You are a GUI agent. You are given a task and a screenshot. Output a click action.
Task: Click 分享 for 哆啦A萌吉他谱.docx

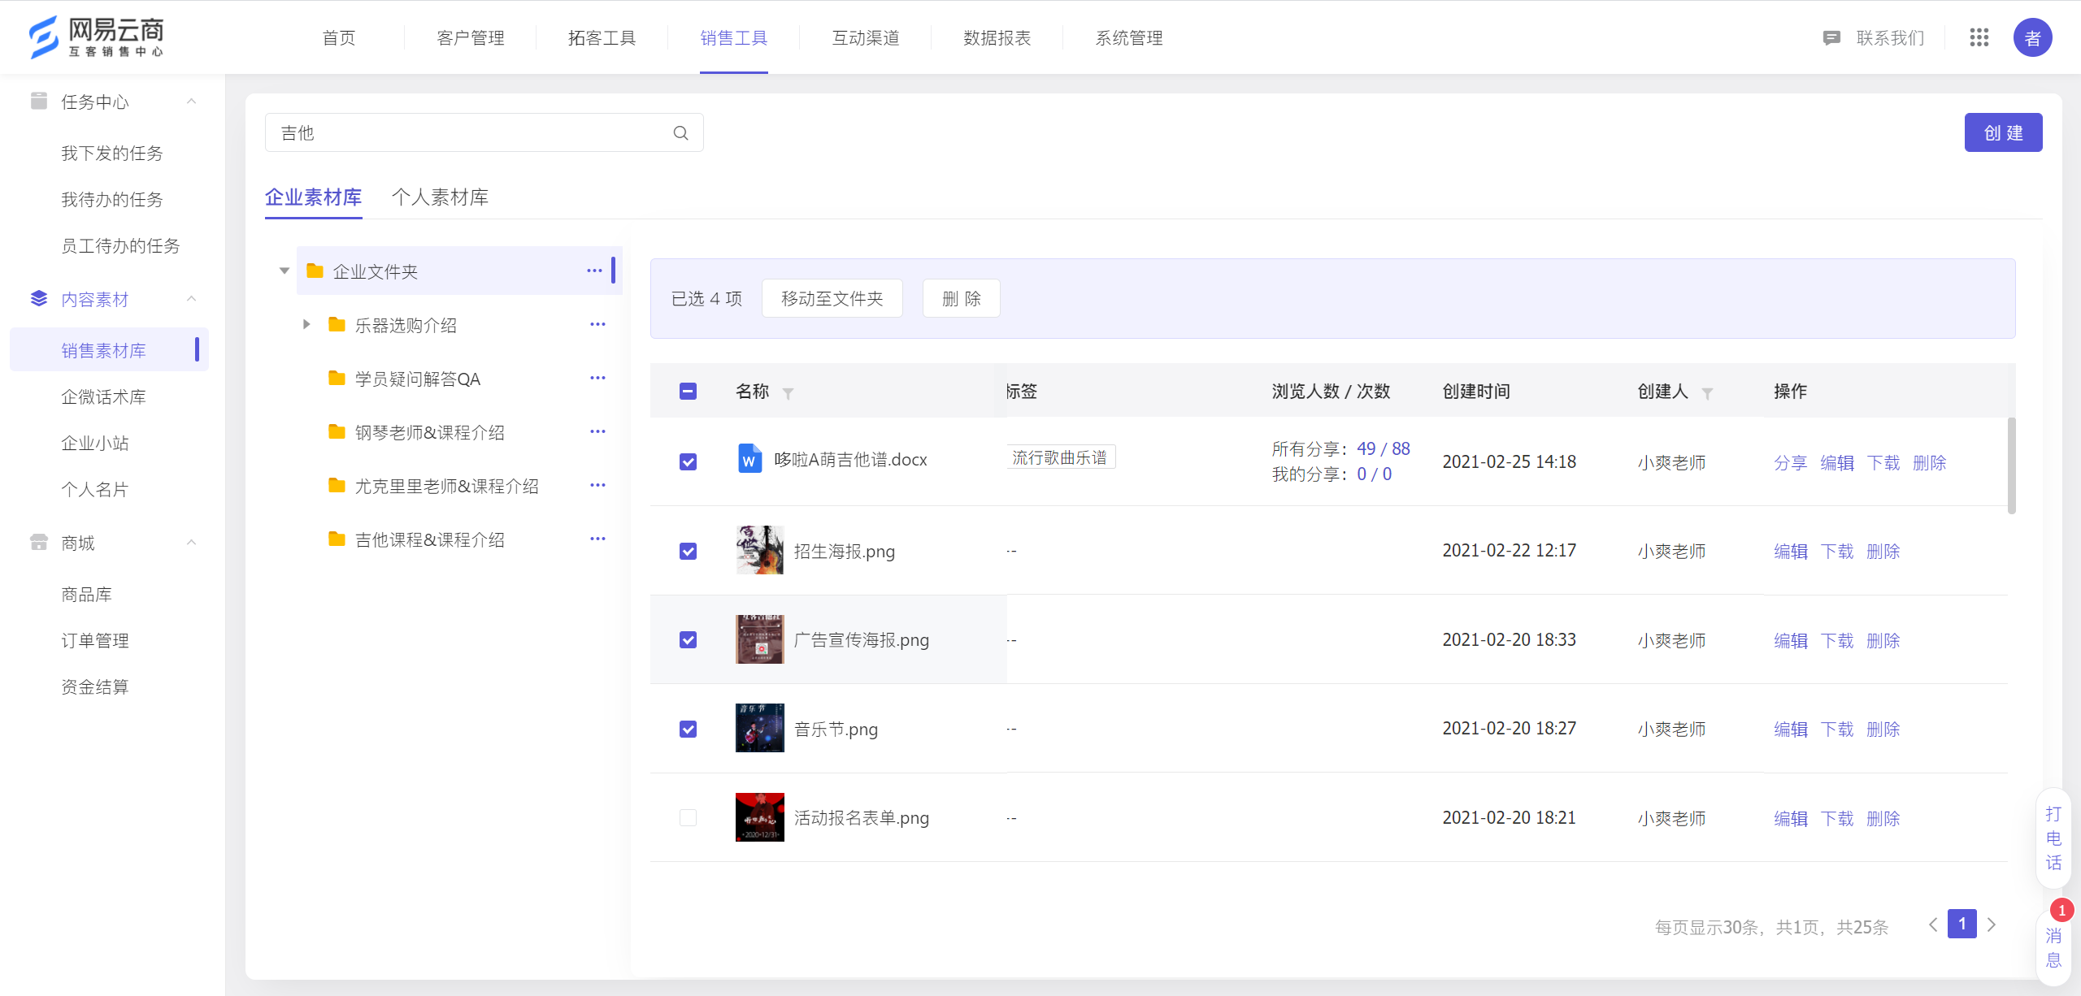tap(1790, 462)
